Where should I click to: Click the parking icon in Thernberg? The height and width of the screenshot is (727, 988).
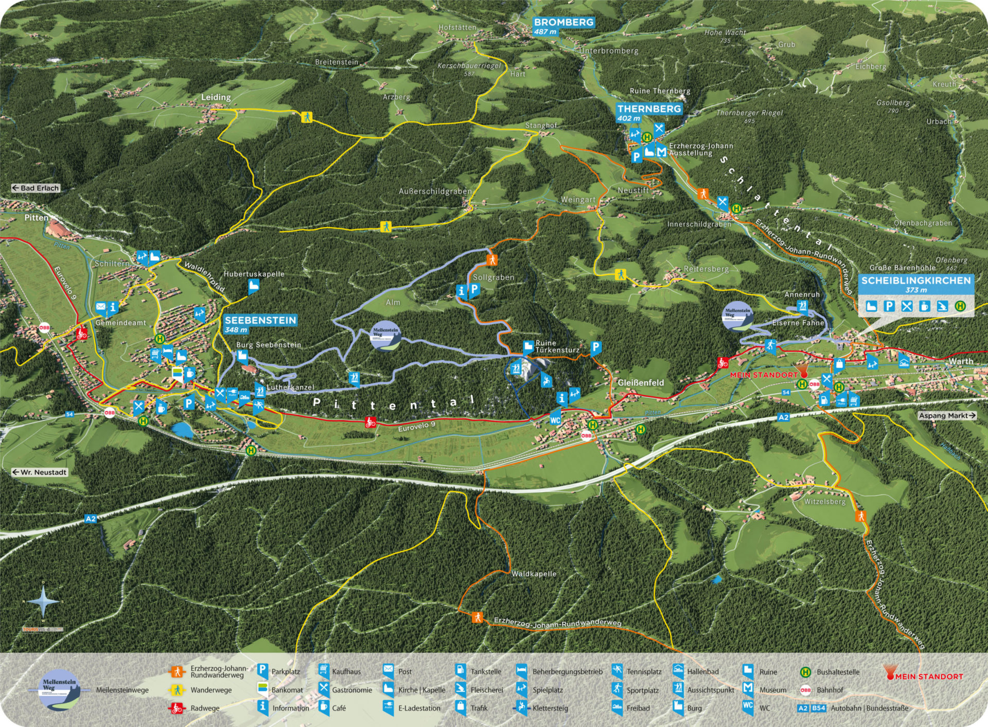tap(637, 156)
